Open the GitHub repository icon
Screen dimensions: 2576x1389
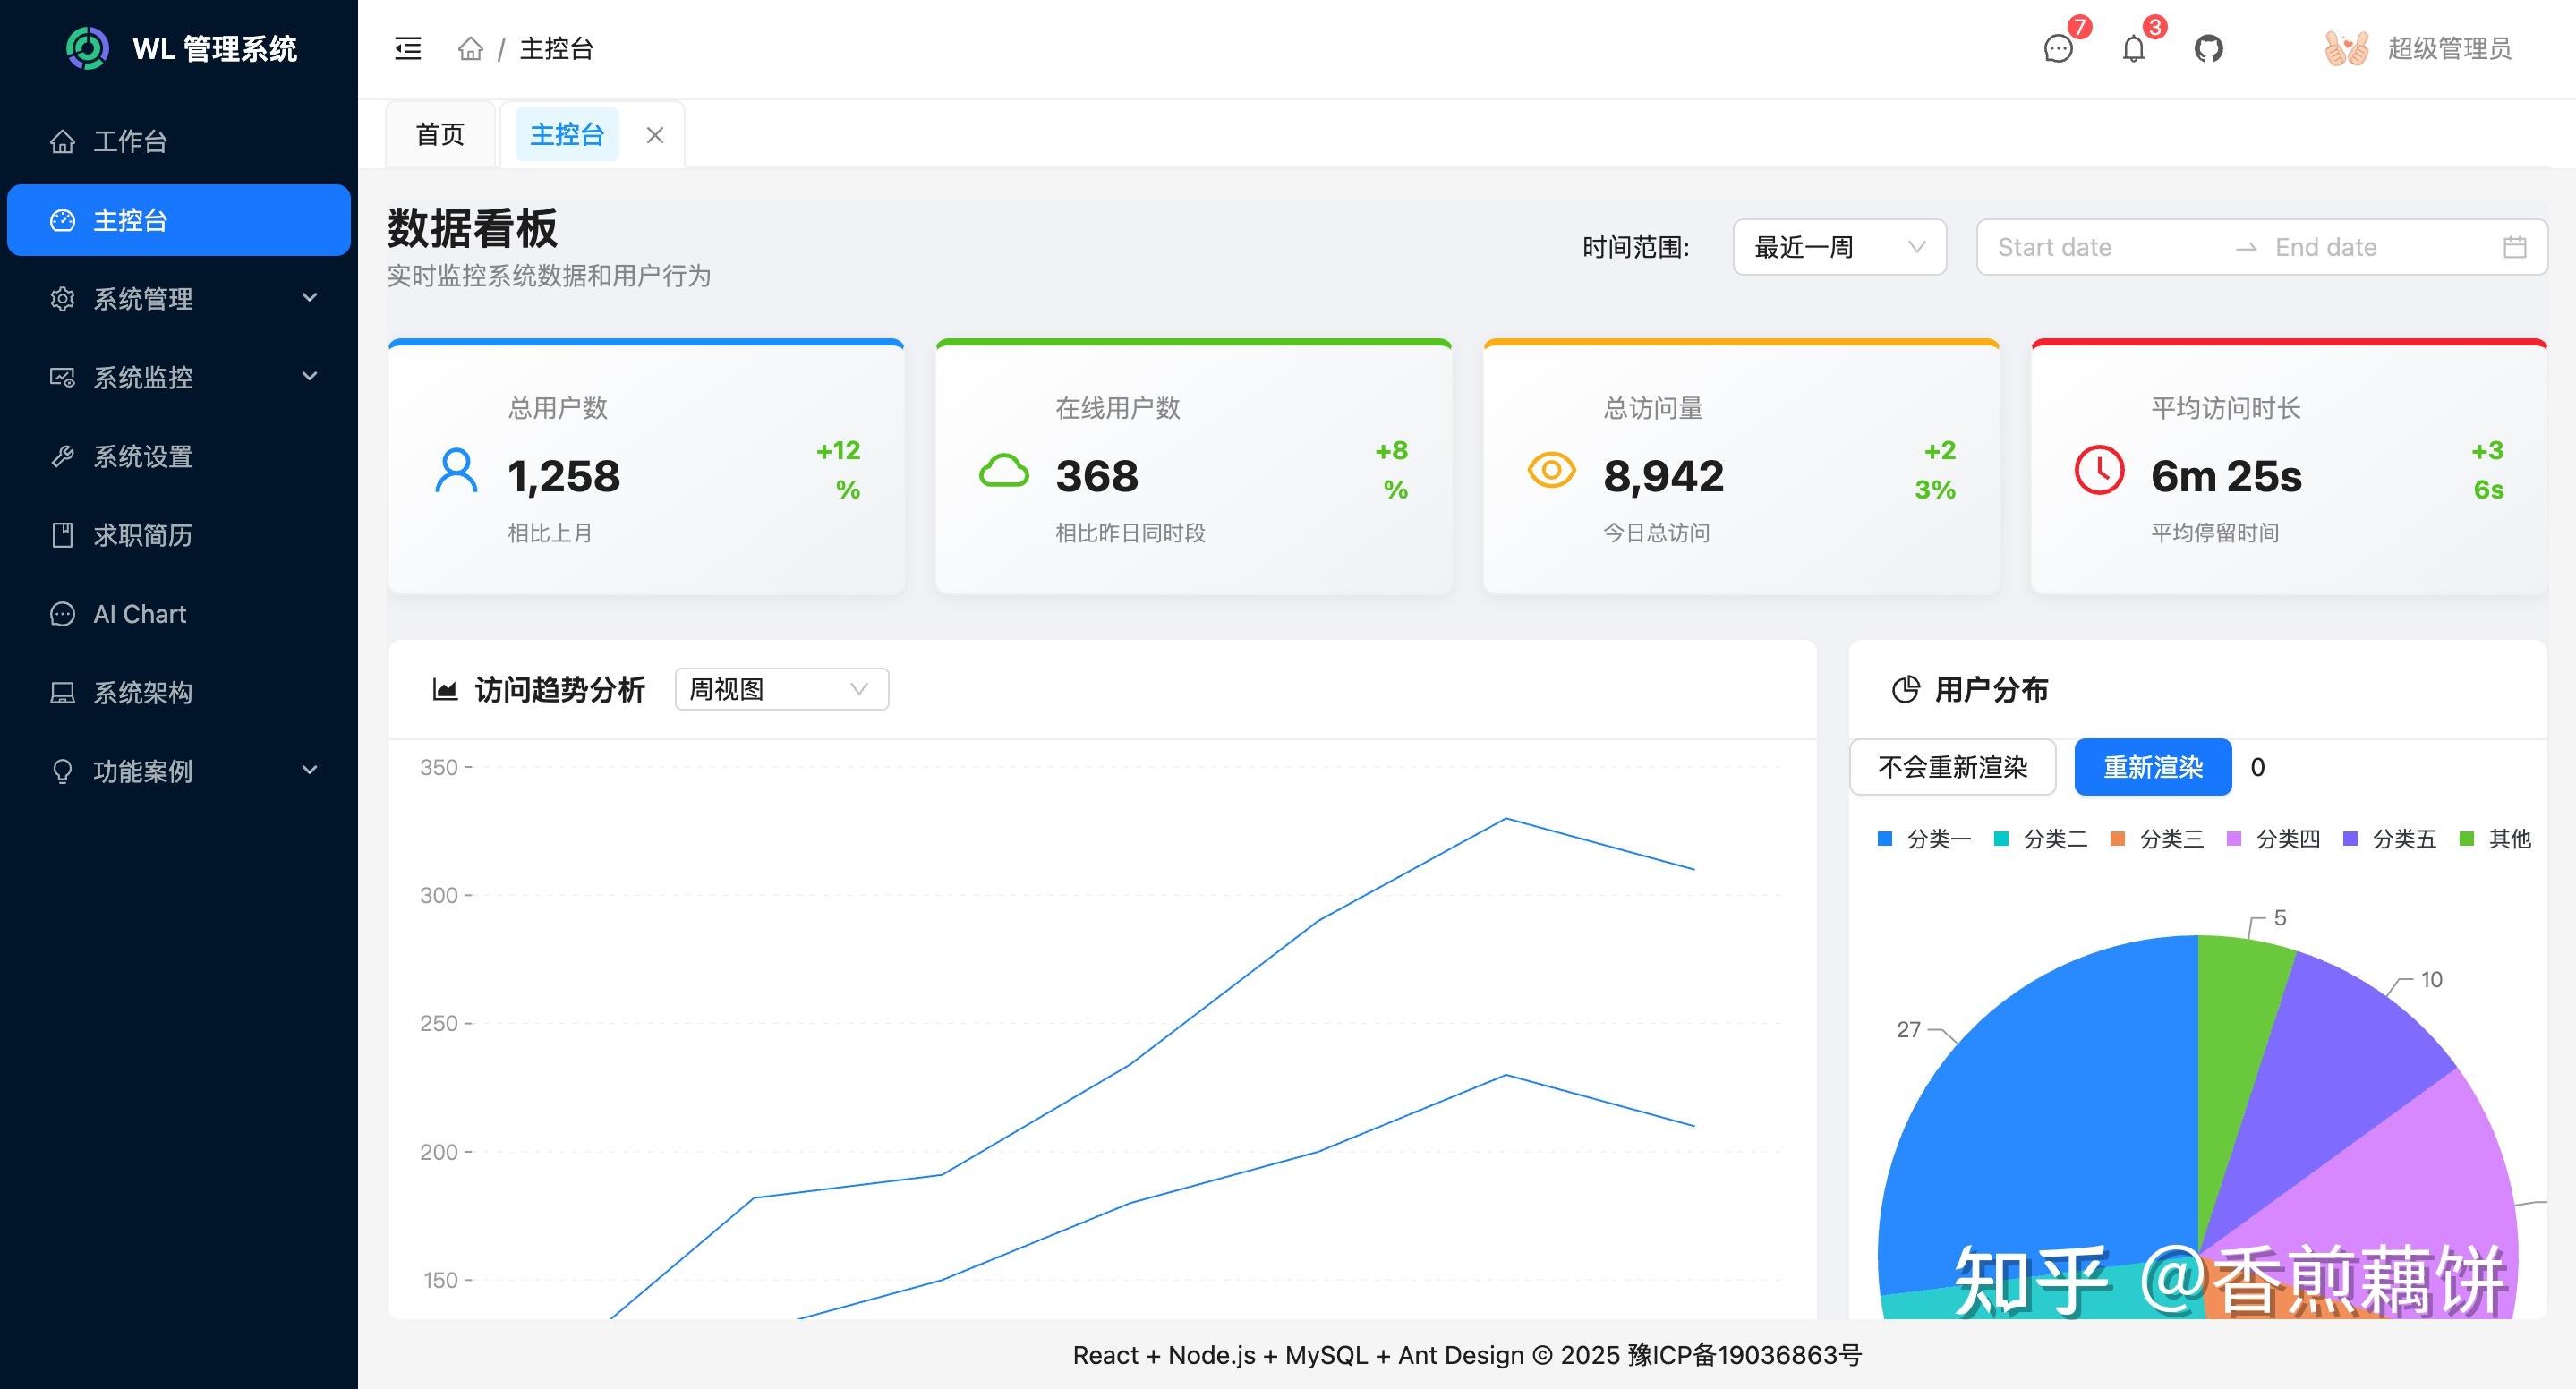click(x=2209, y=49)
